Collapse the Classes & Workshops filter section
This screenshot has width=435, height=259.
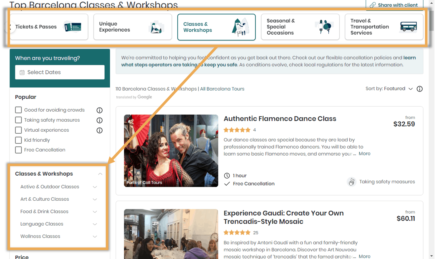100,174
